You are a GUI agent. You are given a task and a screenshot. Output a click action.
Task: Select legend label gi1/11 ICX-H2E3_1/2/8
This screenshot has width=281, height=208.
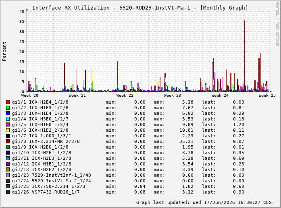click(x=42, y=158)
